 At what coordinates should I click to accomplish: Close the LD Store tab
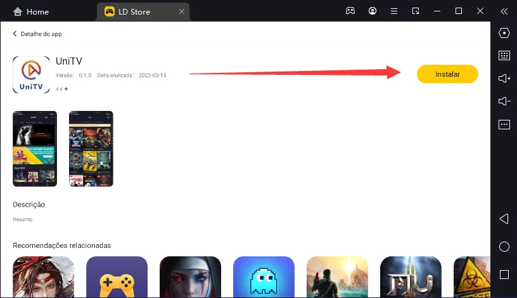point(182,11)
